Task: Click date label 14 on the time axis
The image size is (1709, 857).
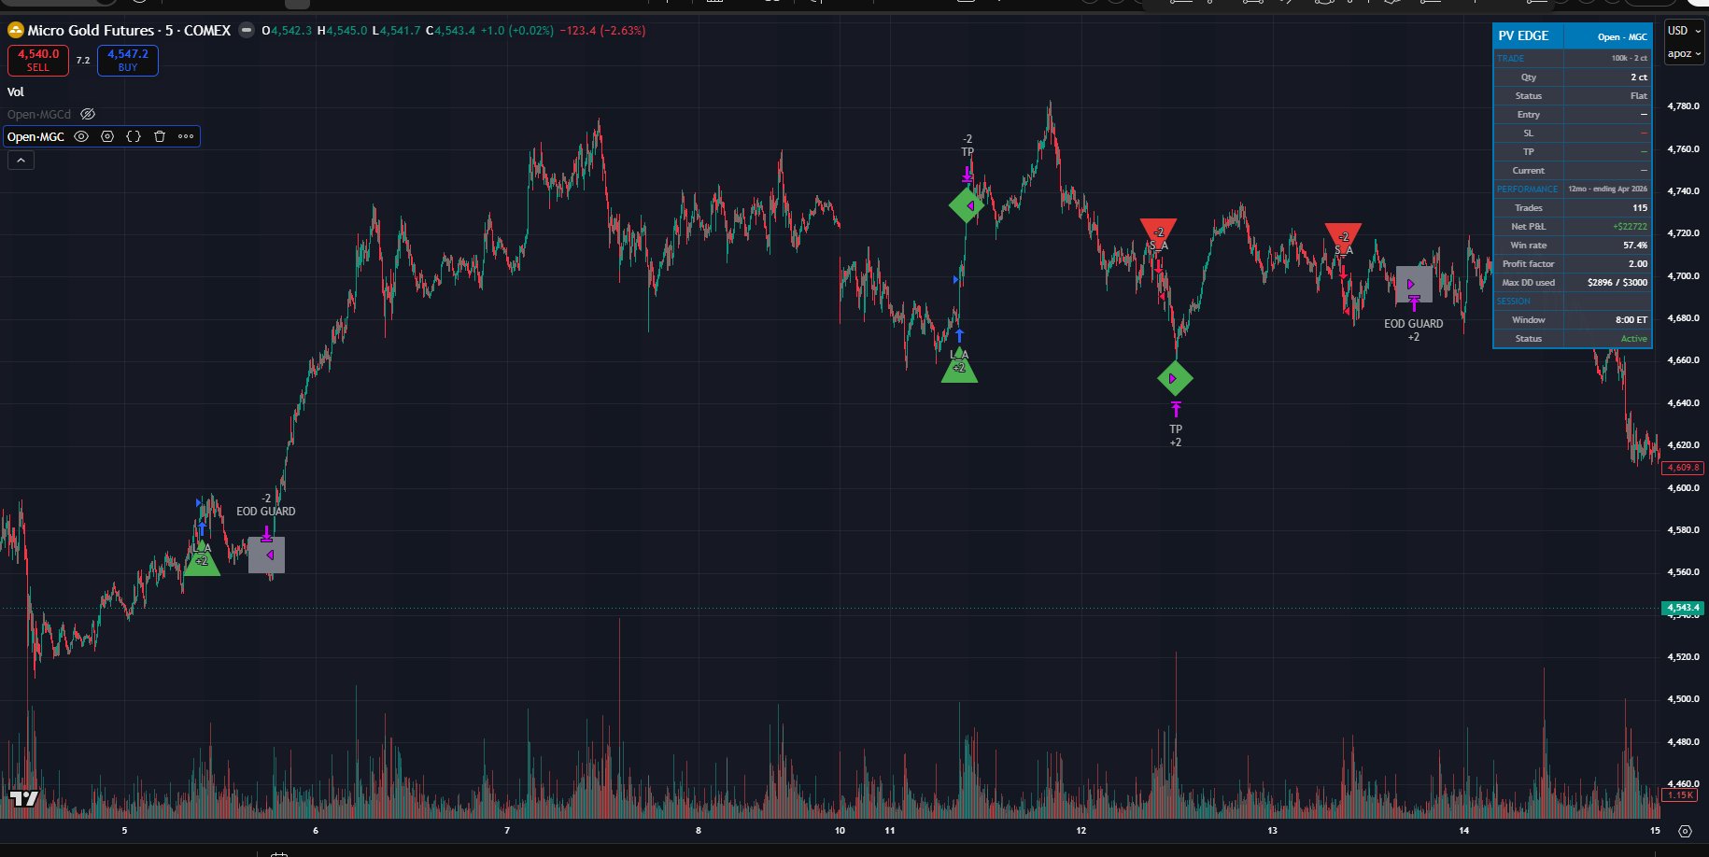Action: (x=1463, y=830)
